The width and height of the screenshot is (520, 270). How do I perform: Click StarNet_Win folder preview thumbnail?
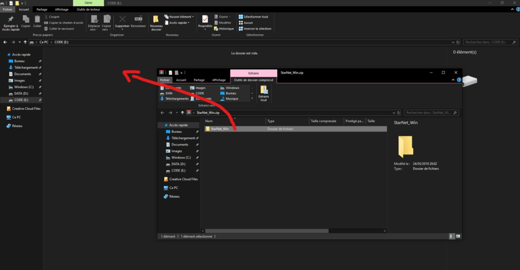click(x=406, y=146)
